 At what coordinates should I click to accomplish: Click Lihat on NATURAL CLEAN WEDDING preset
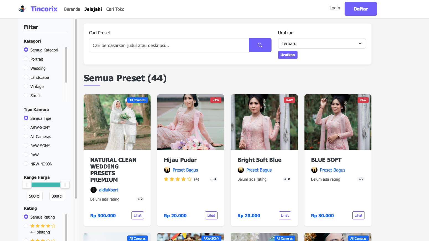tap(138, 215)
